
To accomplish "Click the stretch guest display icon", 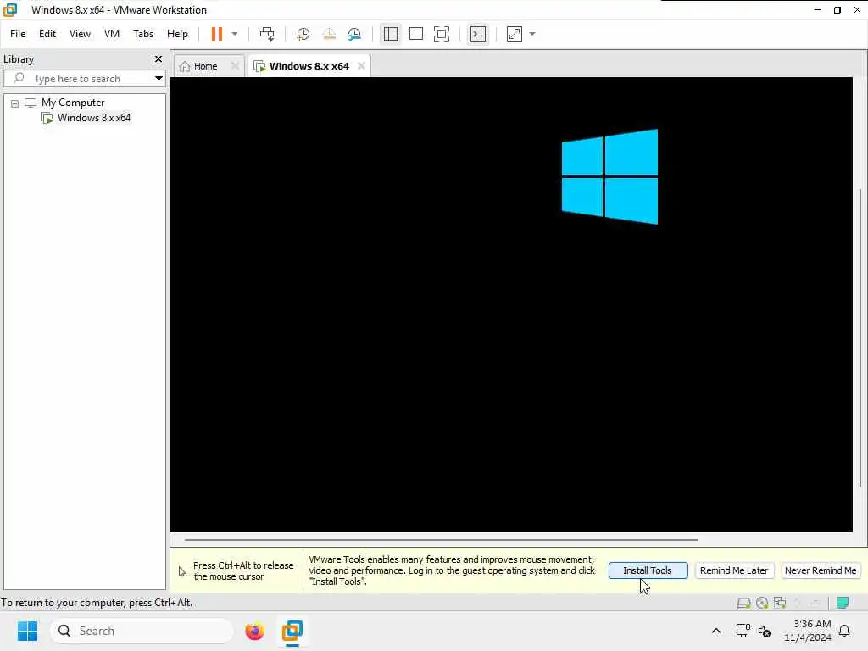I will point(515,34).
